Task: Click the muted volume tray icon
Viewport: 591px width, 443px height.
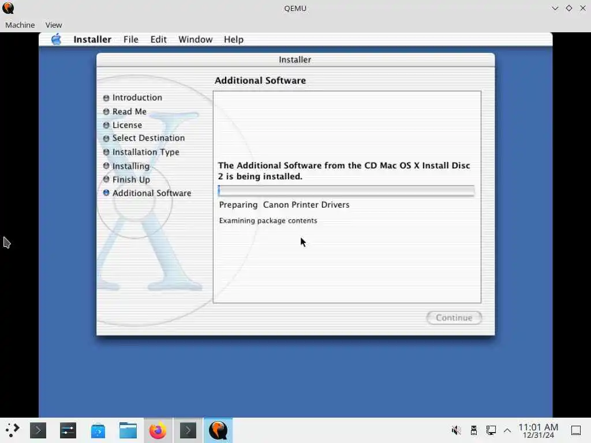Action: [456, 430]
